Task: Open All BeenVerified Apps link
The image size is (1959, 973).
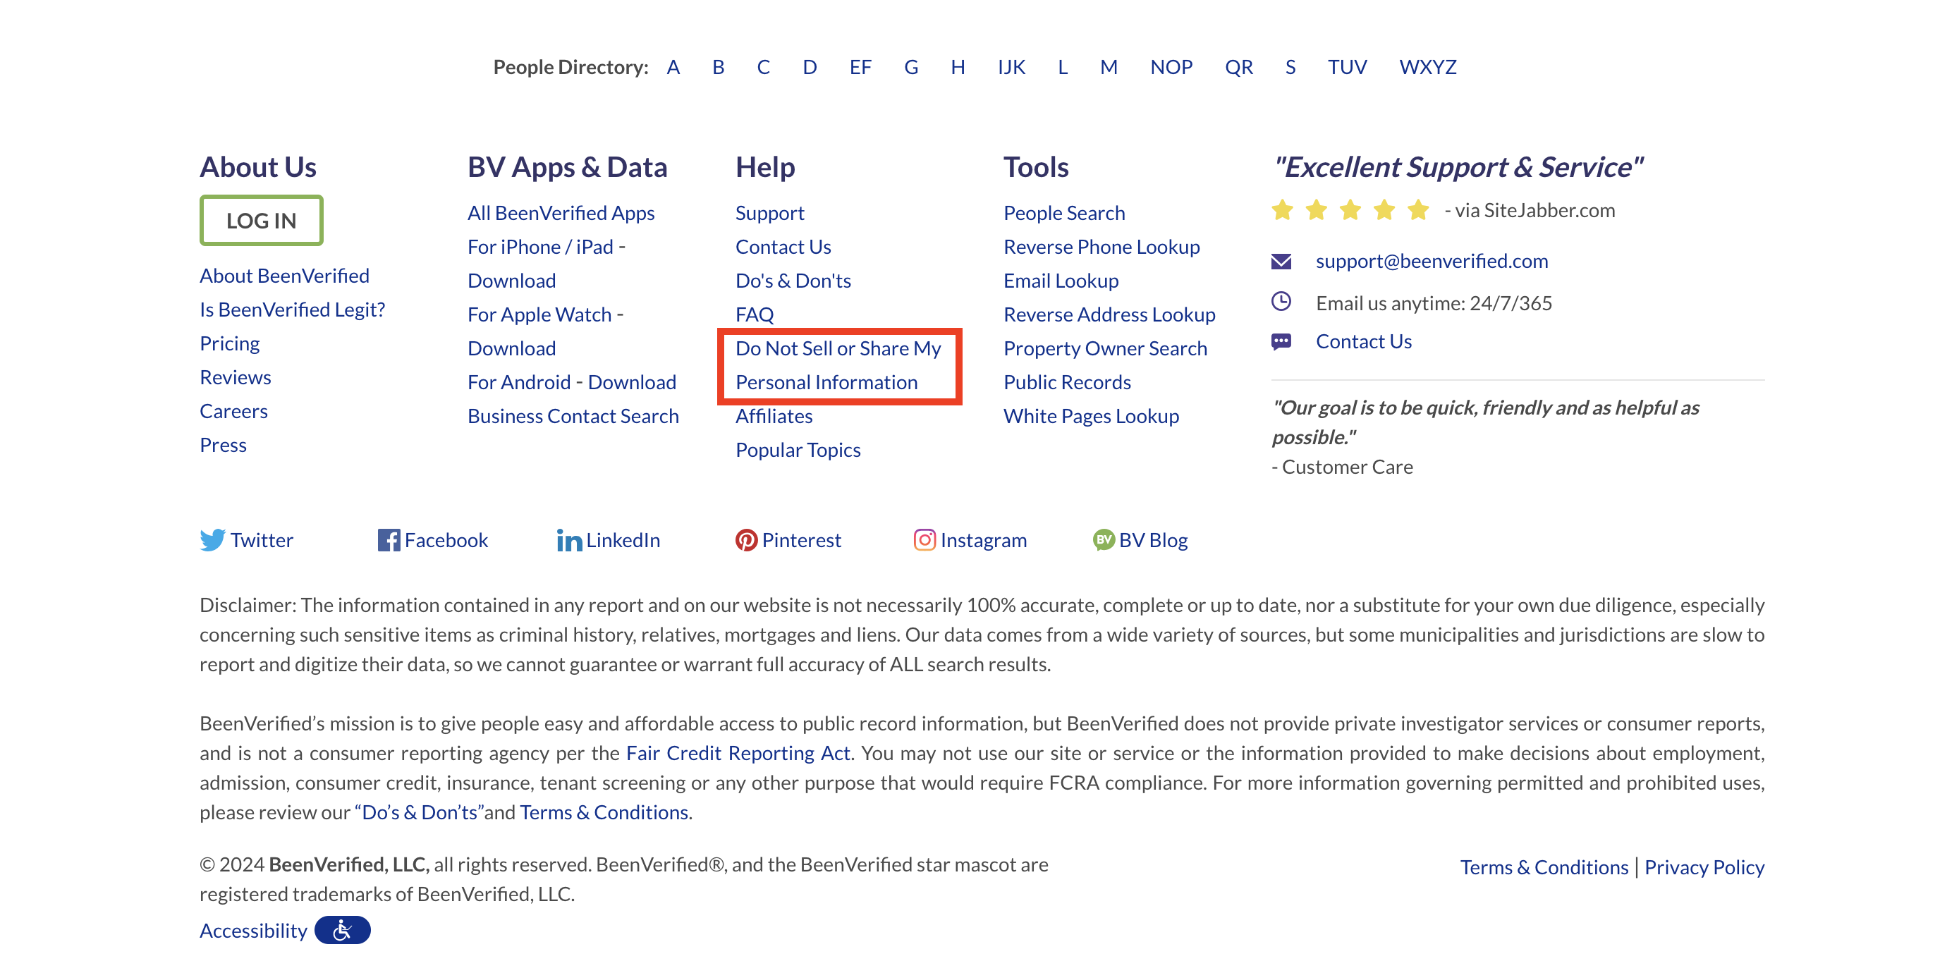Action: click(x=561, y=213)
